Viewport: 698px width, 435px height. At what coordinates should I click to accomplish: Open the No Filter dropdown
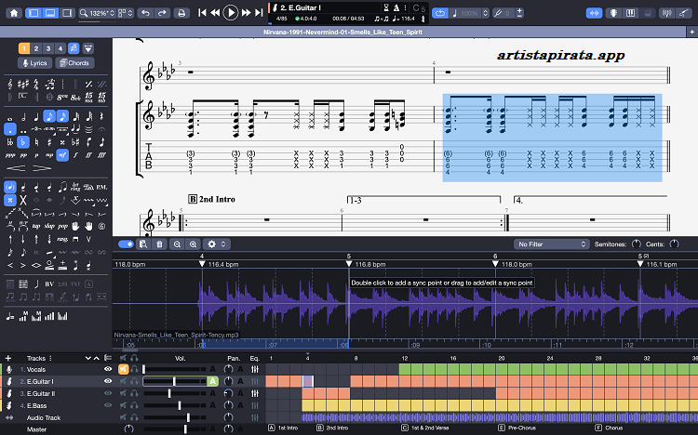coord(552,244)
